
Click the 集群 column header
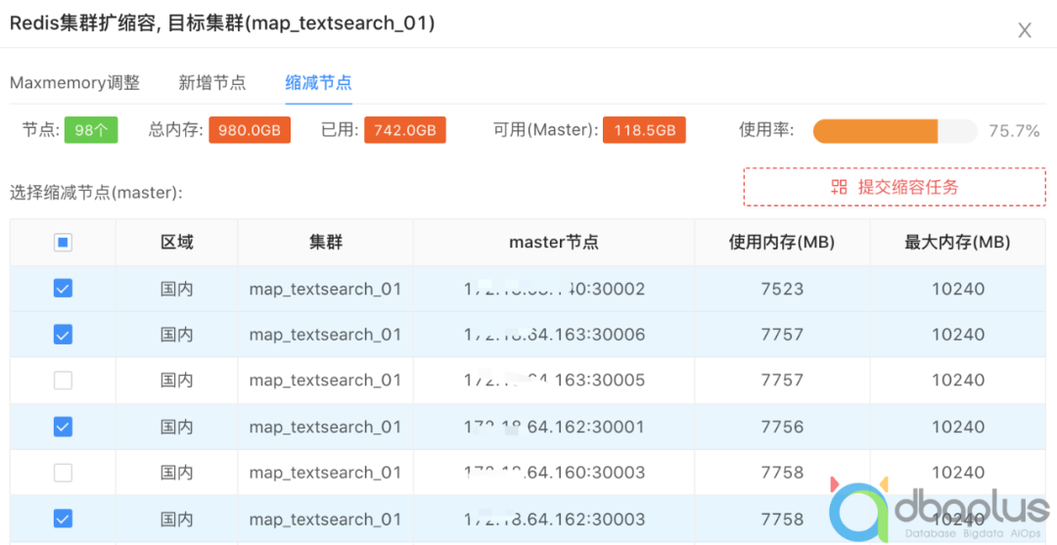326,242
